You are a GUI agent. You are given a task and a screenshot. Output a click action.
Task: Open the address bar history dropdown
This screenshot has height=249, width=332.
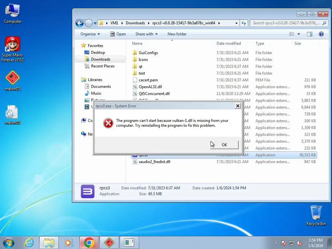(236, 23)
